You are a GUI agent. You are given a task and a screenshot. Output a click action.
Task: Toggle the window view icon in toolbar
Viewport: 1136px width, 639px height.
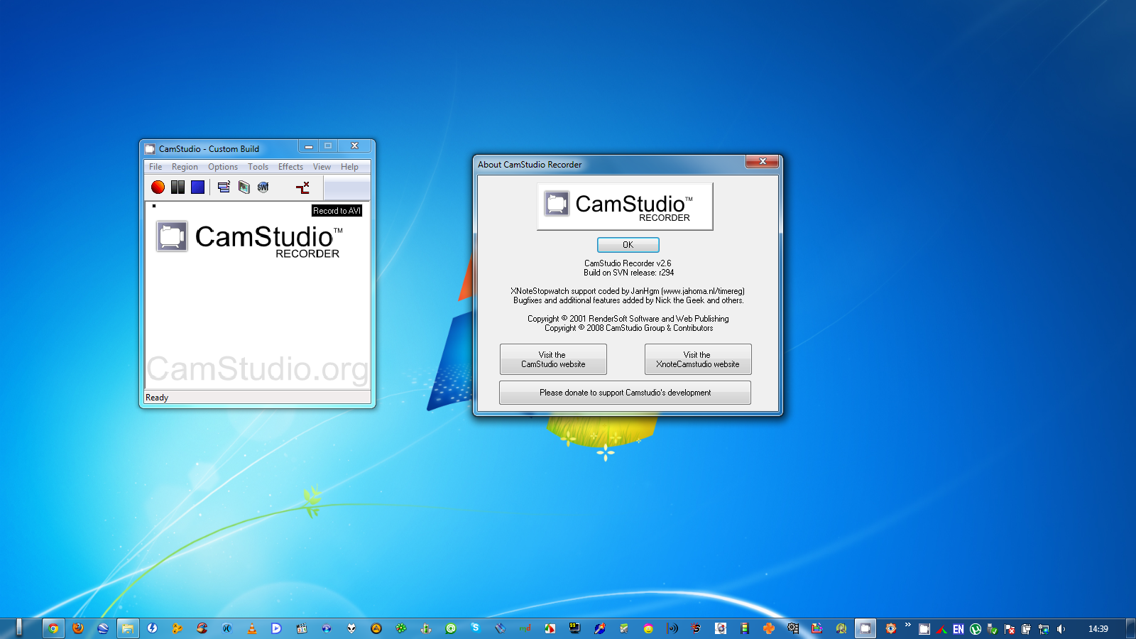coord(224,187)
